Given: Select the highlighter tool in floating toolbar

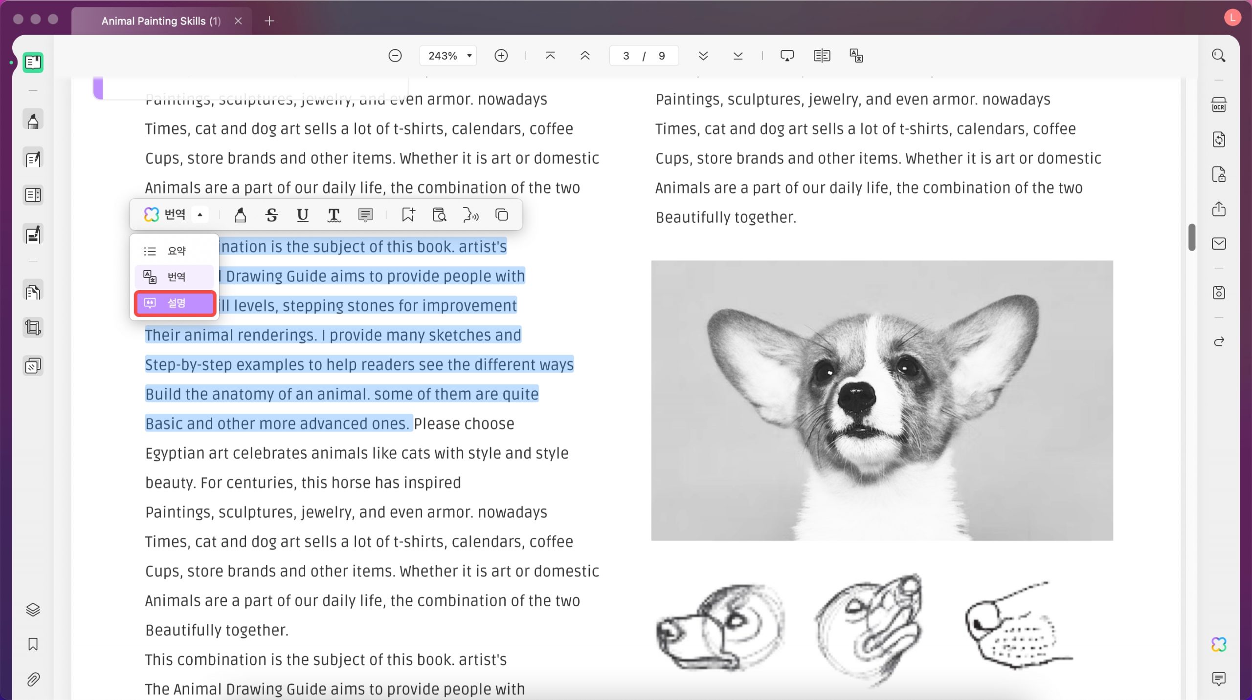Looking at the screenshot, I should click(240, 215).
